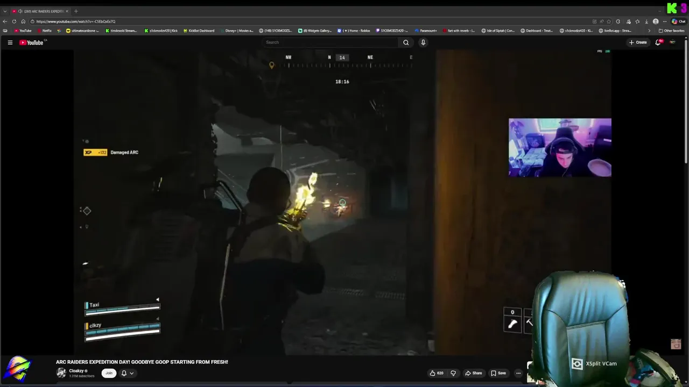The width and height of the screenshot is (689, 387).
Task: Open the Netflix bookmark
Action: (44, 31)
